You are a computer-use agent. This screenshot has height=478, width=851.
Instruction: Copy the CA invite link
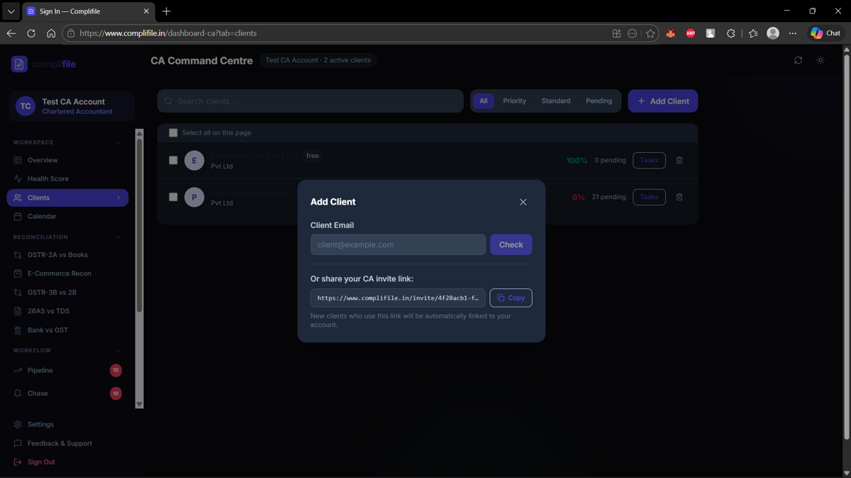(x=511, y=297)
